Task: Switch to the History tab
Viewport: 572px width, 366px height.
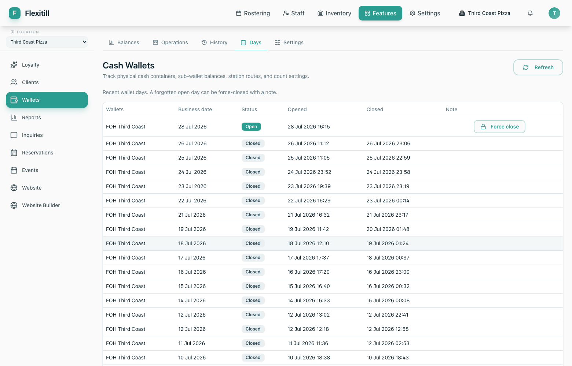Action: pyautogui.click(x=214, y=42)
